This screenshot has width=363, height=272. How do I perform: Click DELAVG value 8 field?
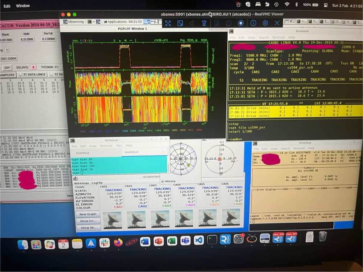click(33, 67)
